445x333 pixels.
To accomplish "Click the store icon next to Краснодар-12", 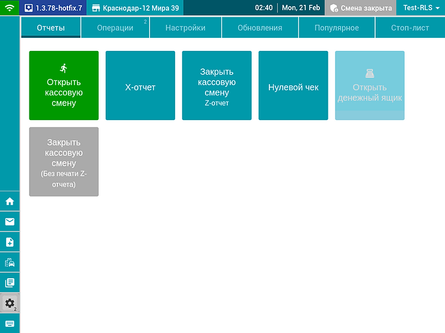I will 96,8.
